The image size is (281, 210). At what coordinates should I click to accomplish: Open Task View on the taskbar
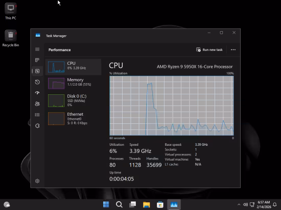pos(133,204)
